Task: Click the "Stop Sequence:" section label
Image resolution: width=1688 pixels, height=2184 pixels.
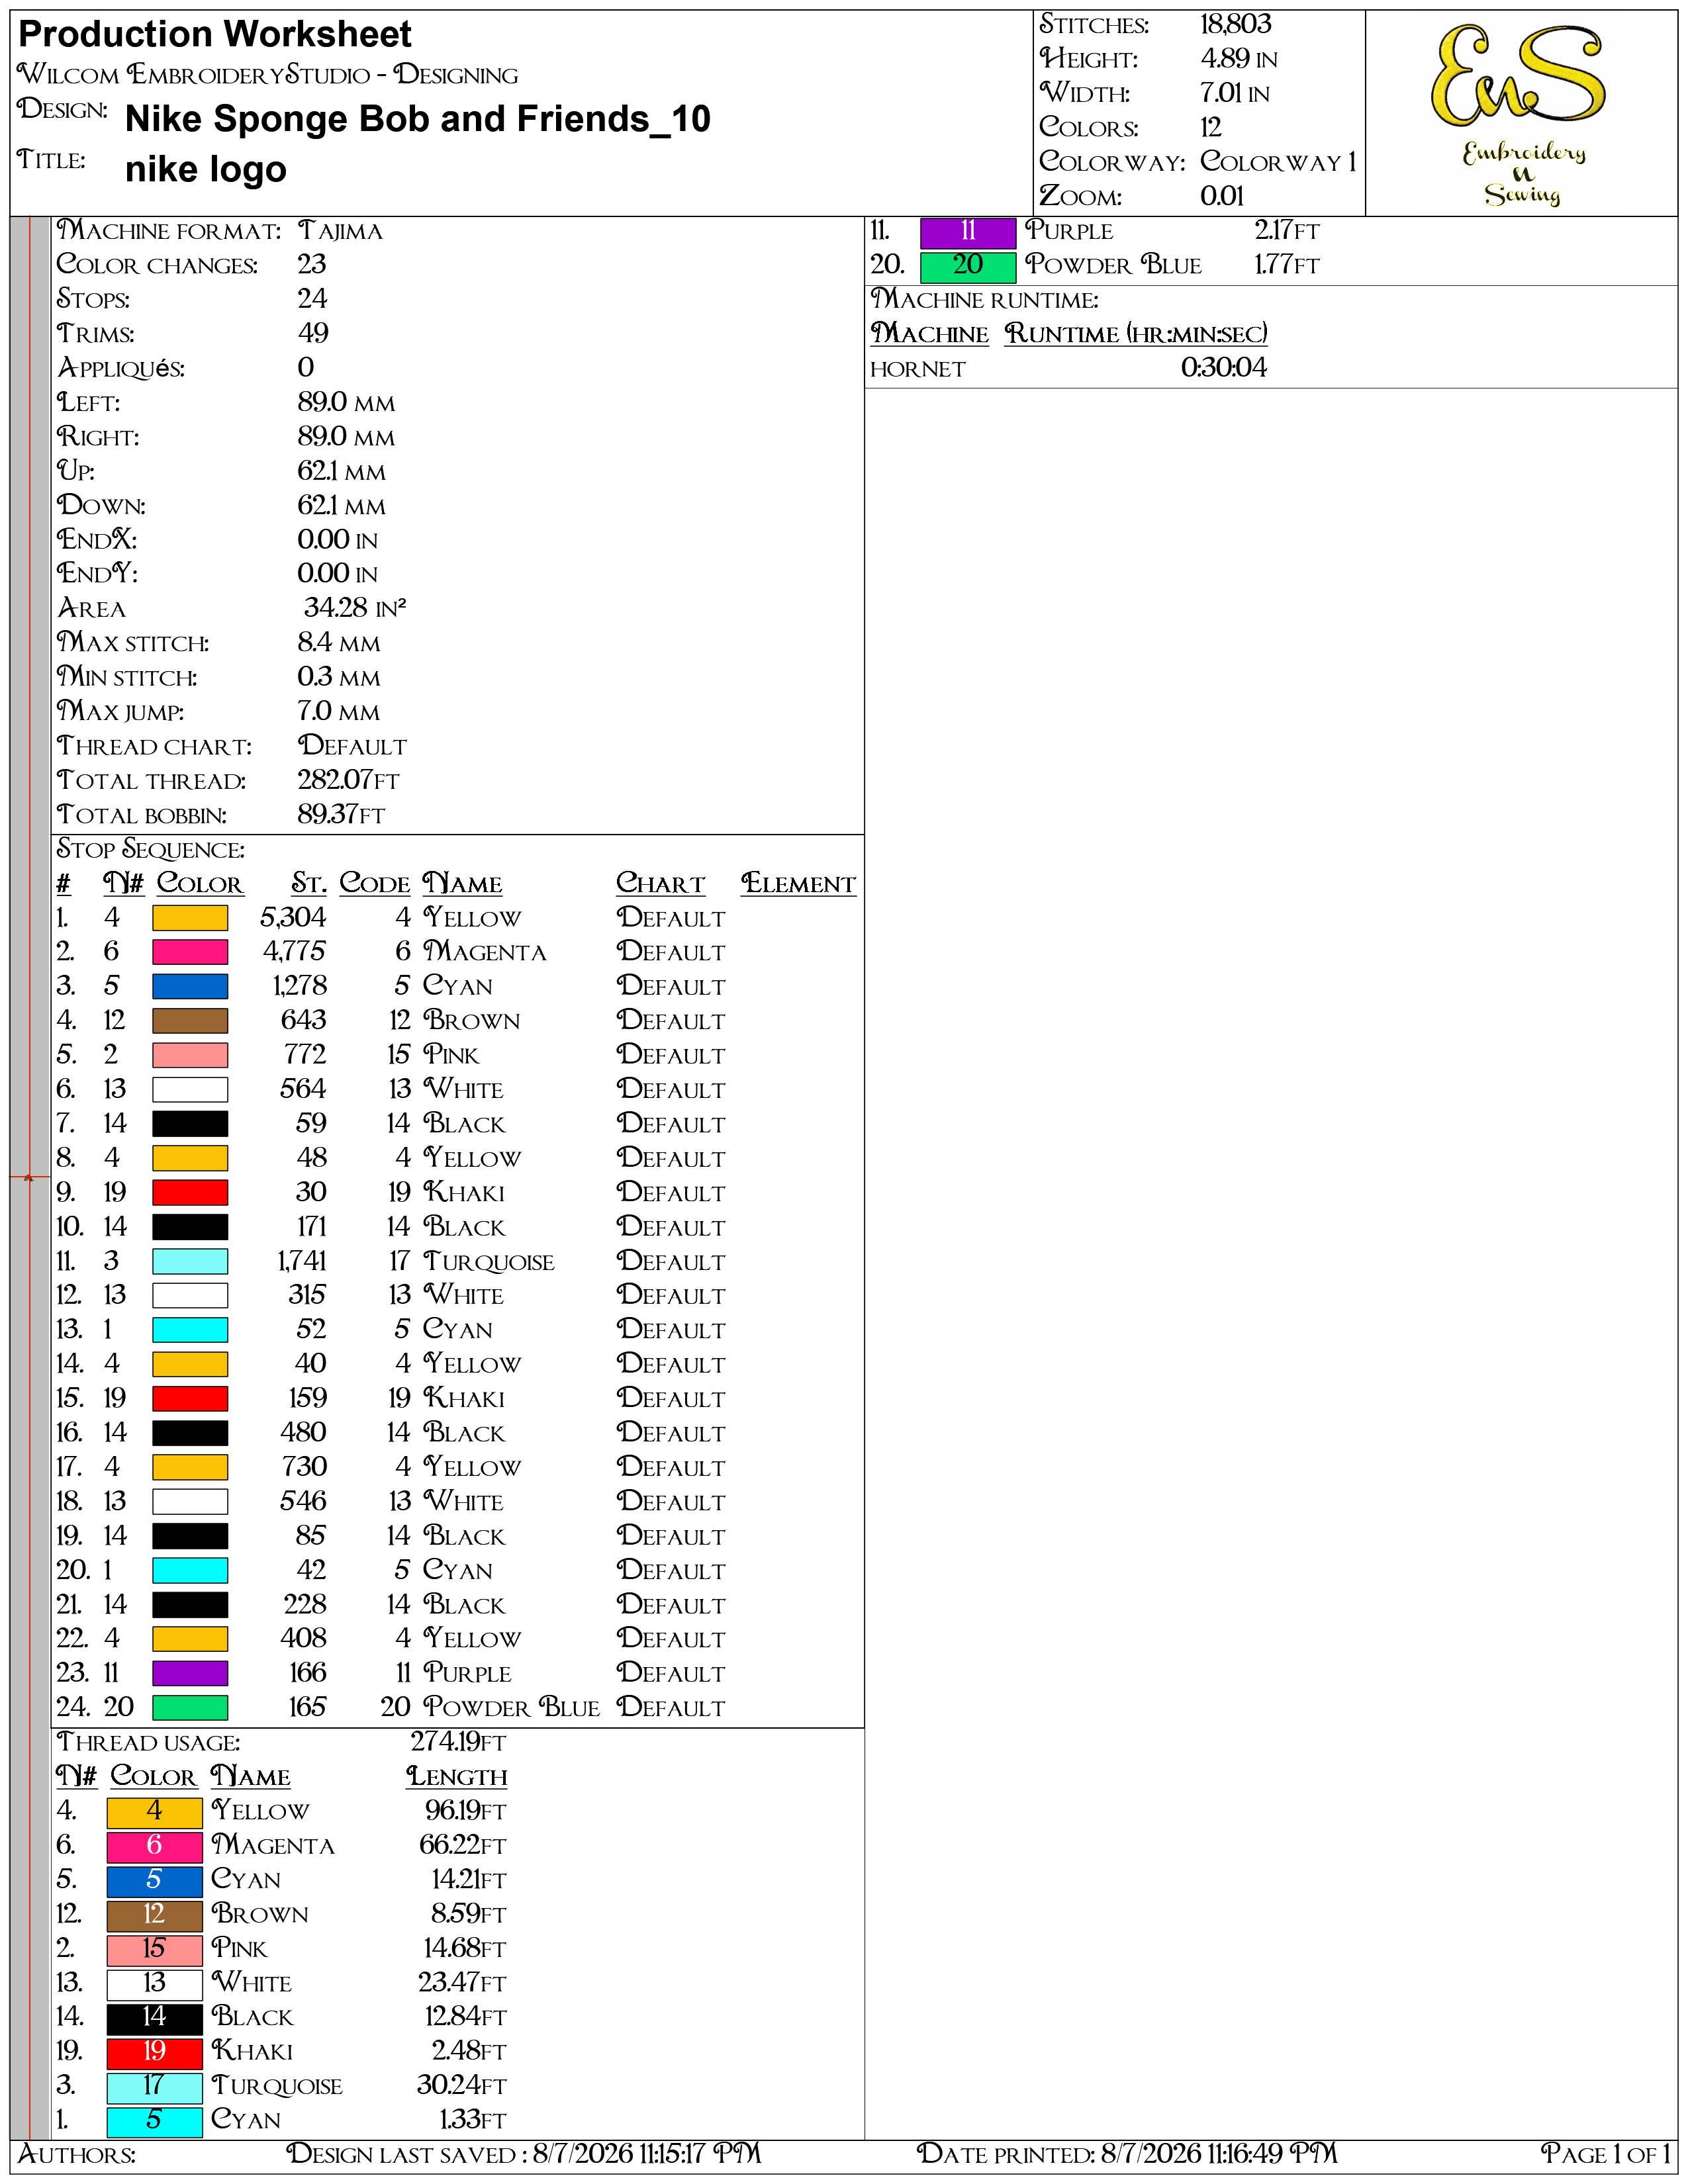Action: click(x=151, y=850)
